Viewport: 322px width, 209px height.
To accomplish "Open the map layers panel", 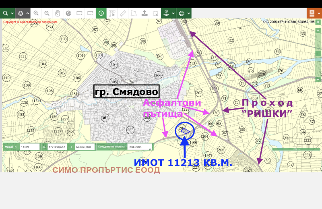I will 21,13.
